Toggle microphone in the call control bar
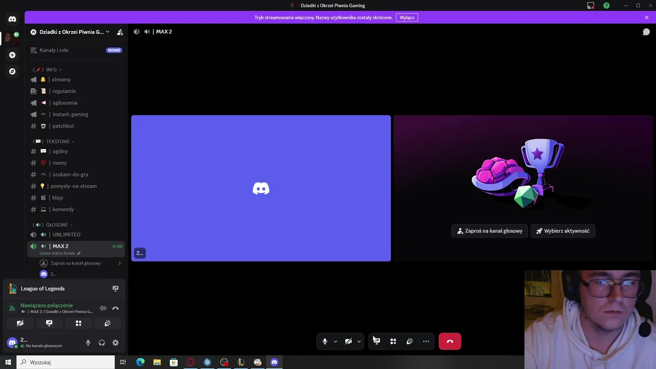 324,341
